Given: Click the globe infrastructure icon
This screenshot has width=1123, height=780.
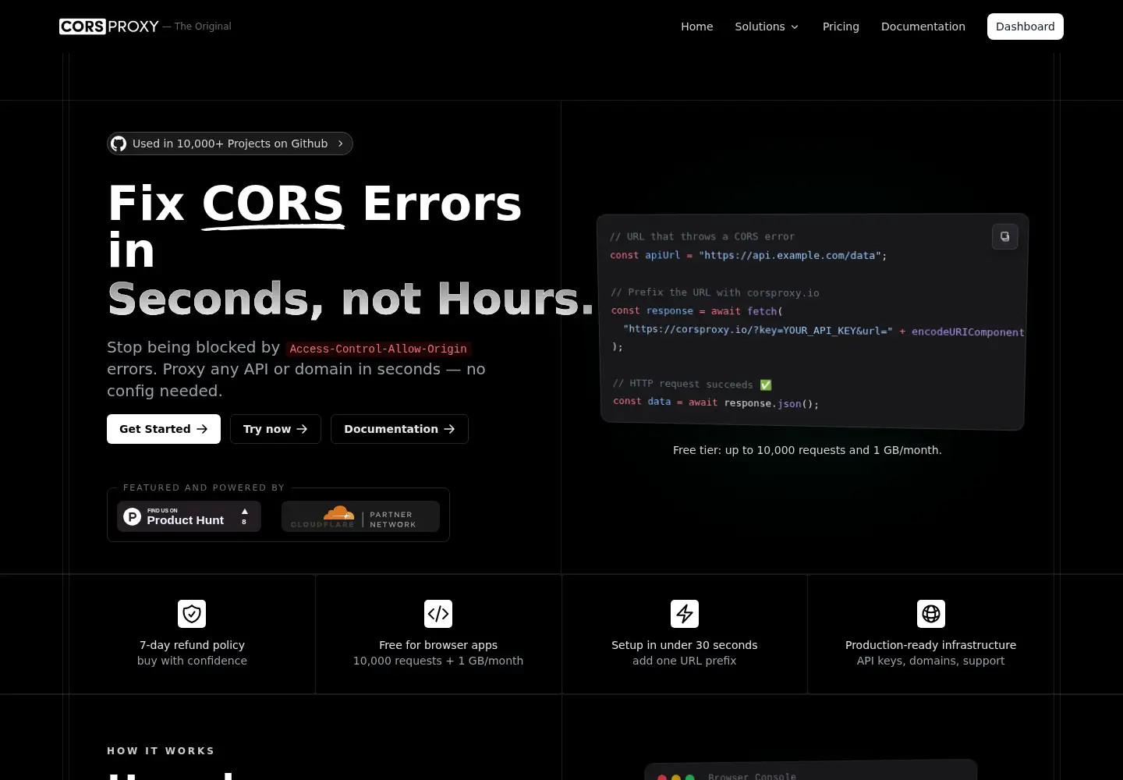Looking at the screenshot, I should tap(931, 614).
